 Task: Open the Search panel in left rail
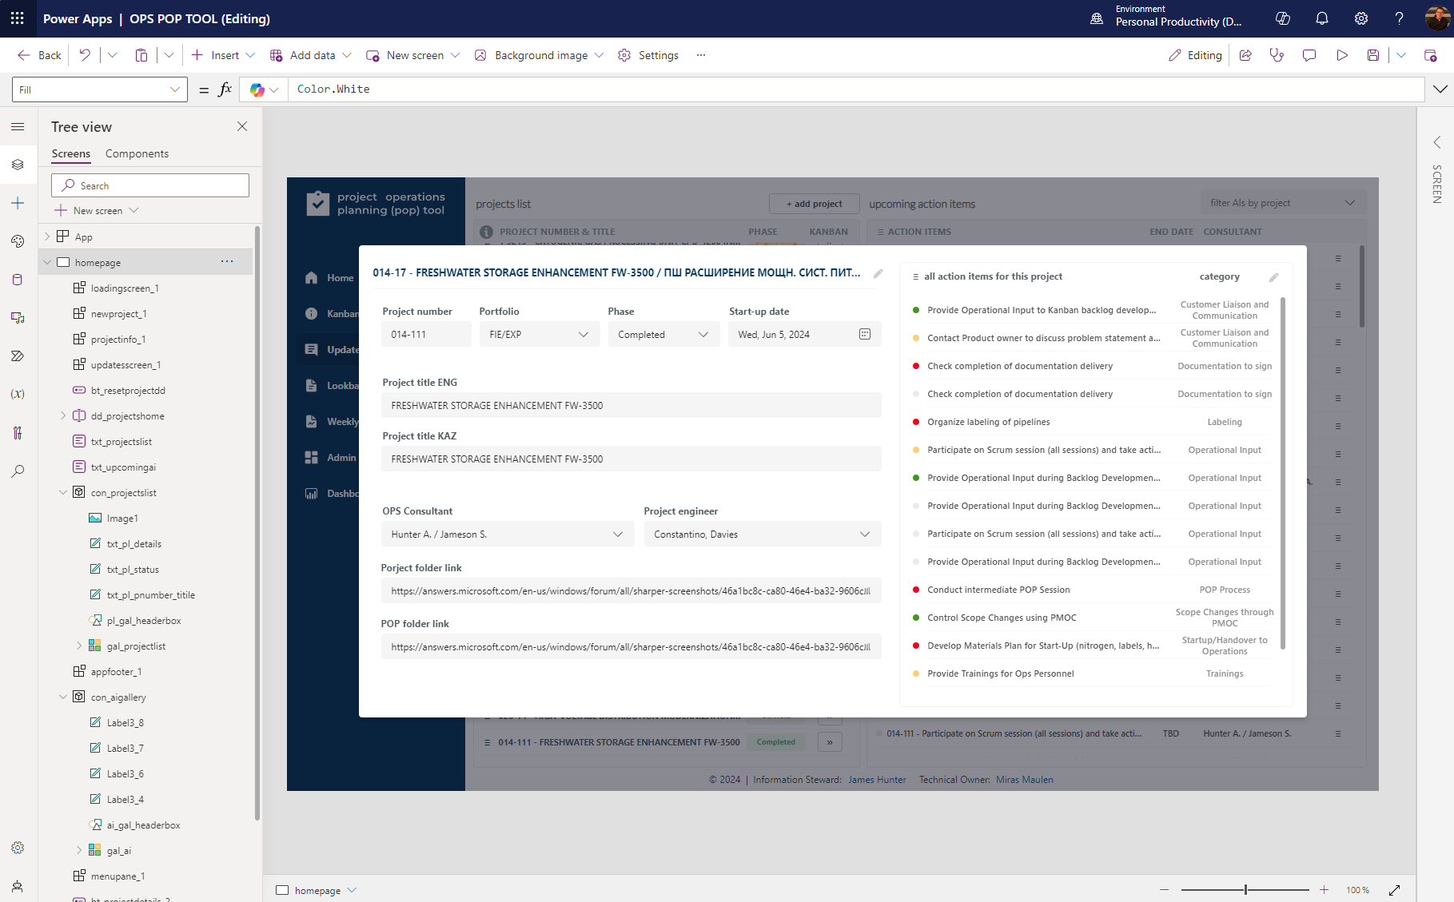pos(18,471)
